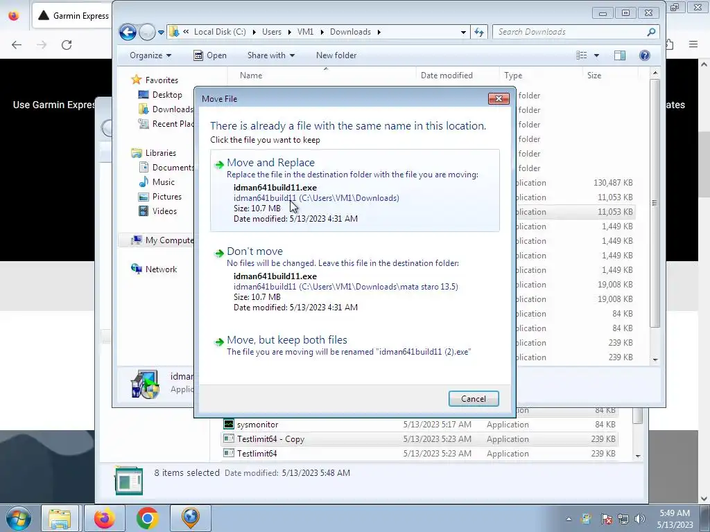Click the 130,487 KB size entry
This screenshot has height=532, width=710.
click(613, 183)
